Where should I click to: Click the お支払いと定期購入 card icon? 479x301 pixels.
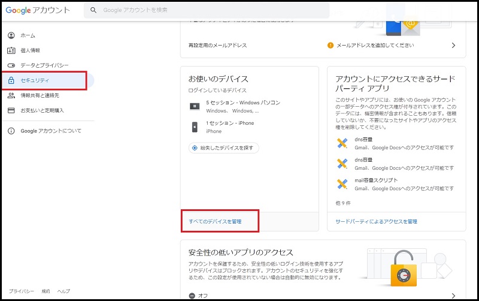click(11, 110)
